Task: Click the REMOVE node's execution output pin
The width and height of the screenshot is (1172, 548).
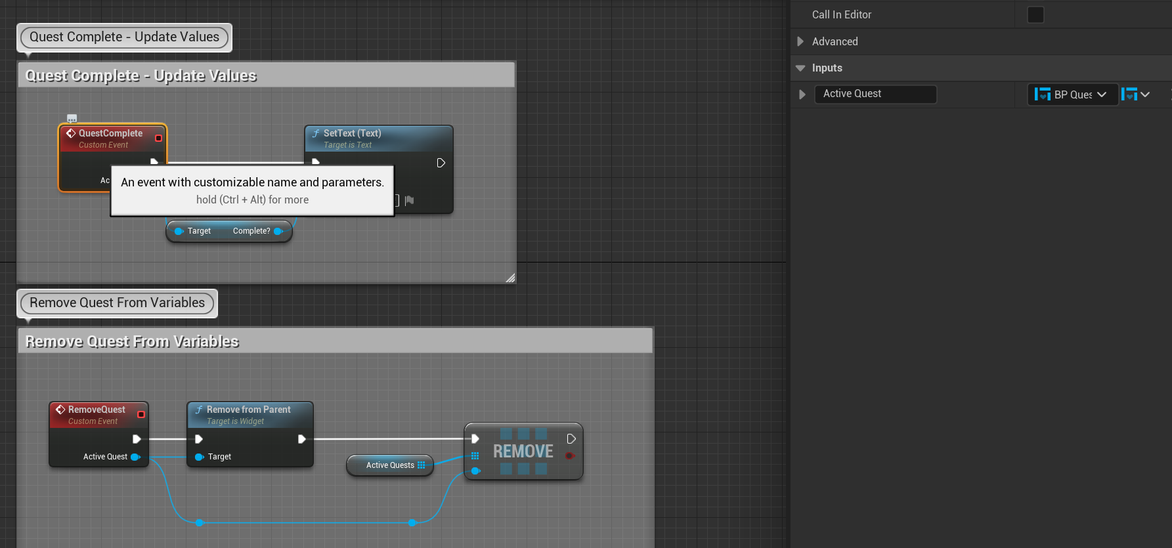Action: tap(571, 439)
